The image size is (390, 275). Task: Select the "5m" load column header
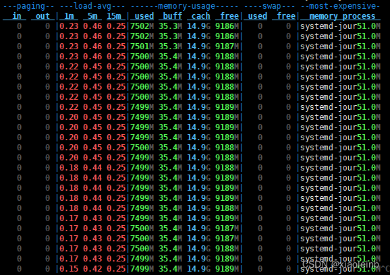pyautogui.click(x=92, y=16)
